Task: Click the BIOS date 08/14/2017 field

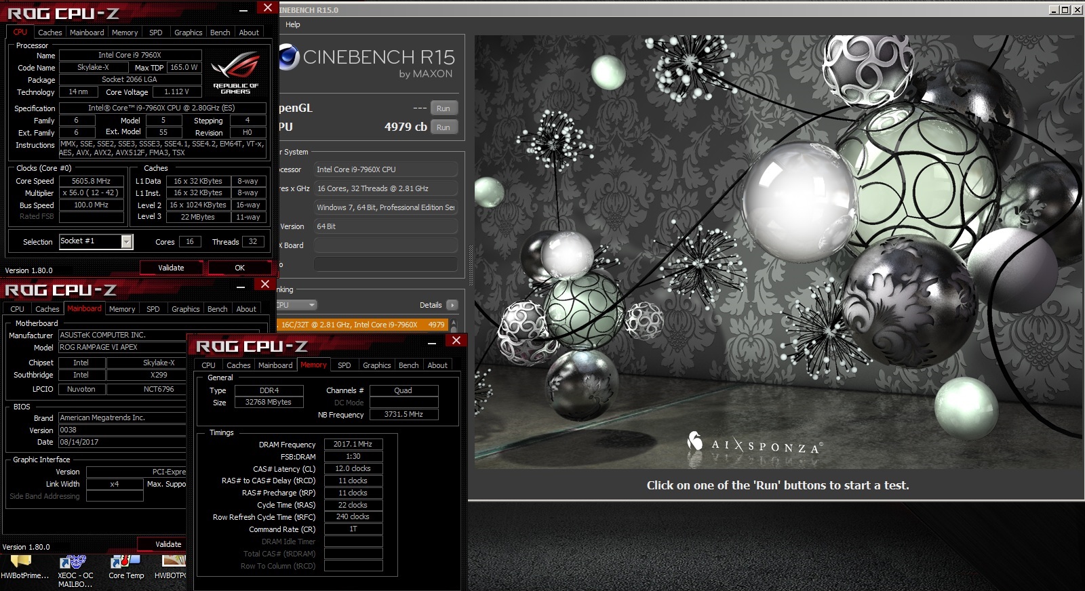Action: 122,442
